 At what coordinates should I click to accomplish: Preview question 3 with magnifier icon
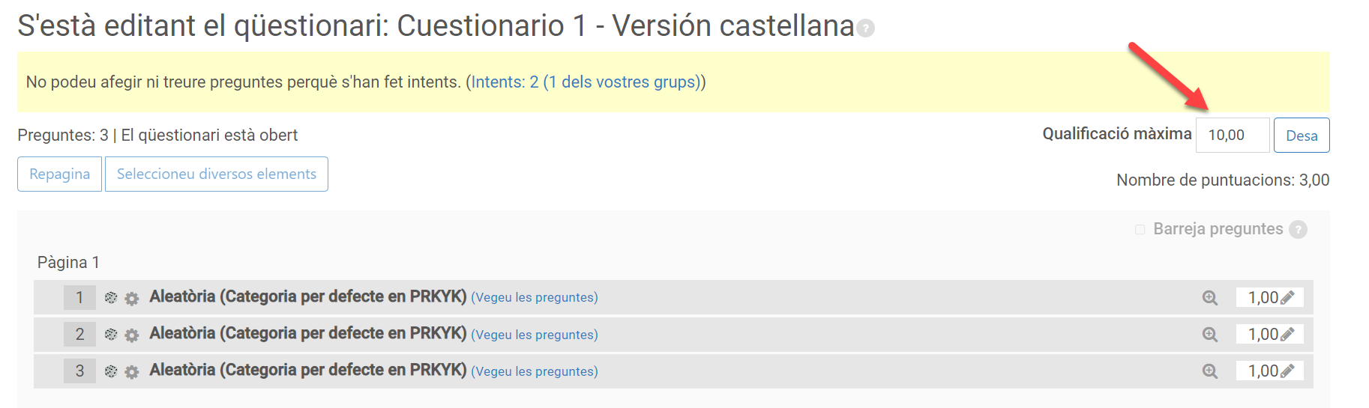click(1209, 371)
